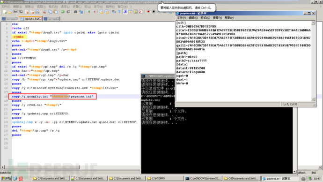Open 帮助(H) menu in payerss.ini Notepad

click(x=229, y=18)
